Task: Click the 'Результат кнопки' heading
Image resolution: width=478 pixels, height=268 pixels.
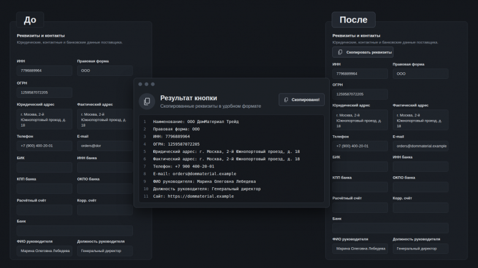Action: (189, 98)
